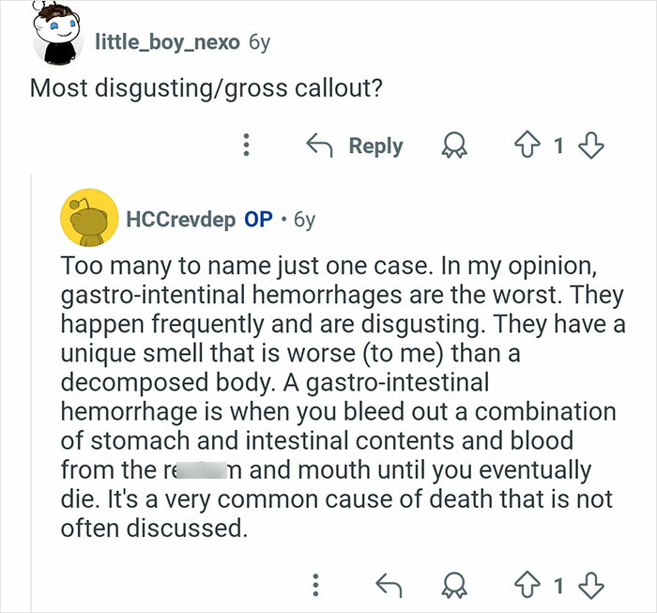Downvote HCCrevdep's reply
Viewport: 657px width, 613px height.
591,586
